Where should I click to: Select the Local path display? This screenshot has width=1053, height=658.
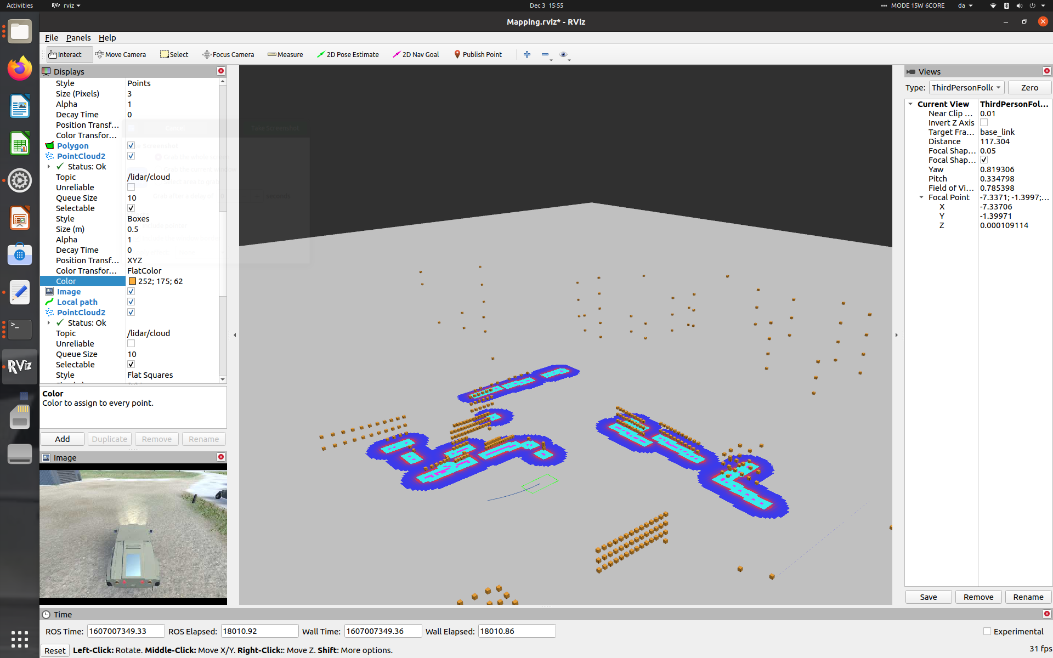coord(77,302)
